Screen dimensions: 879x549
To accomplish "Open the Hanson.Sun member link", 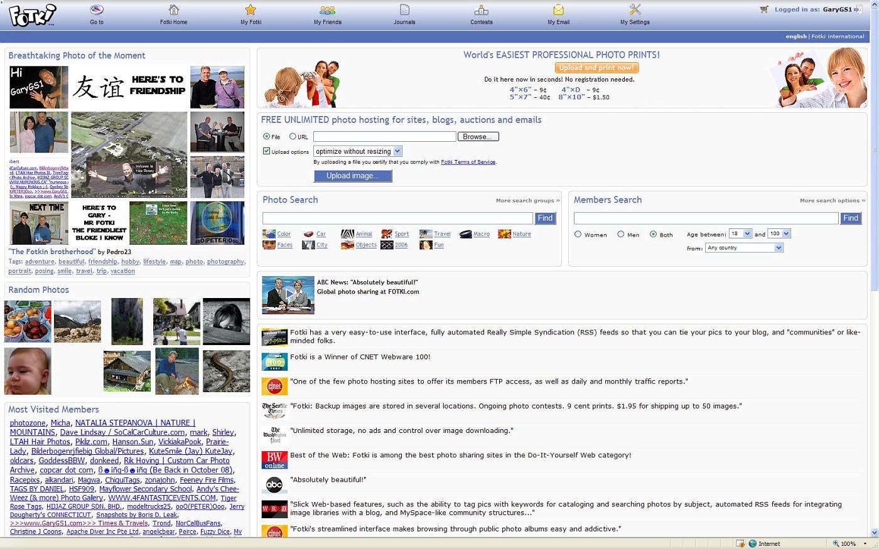I will click(132, 442).
